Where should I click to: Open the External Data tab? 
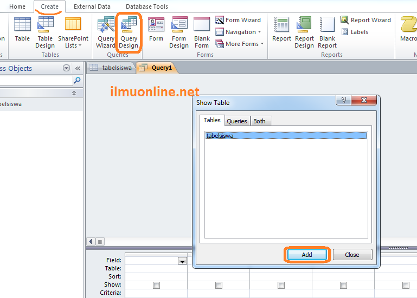(x=92, y=6)
